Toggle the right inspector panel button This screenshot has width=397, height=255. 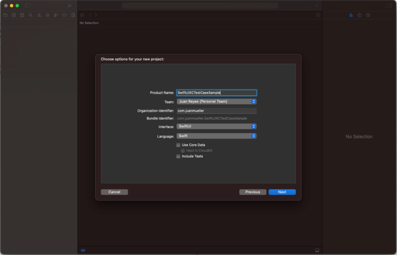click(x=389, y=5)
